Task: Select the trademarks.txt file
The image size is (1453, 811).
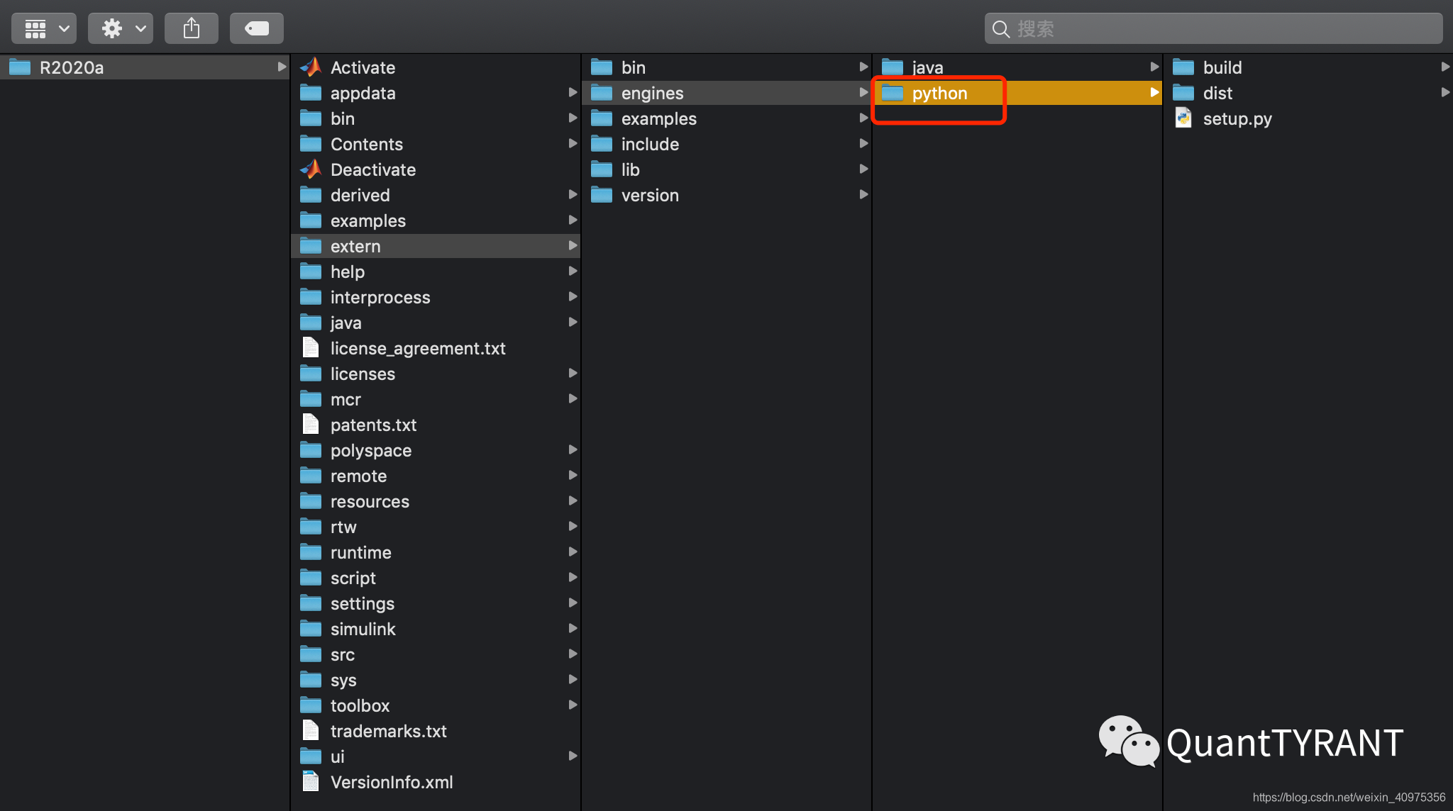Action: point(388,731)
